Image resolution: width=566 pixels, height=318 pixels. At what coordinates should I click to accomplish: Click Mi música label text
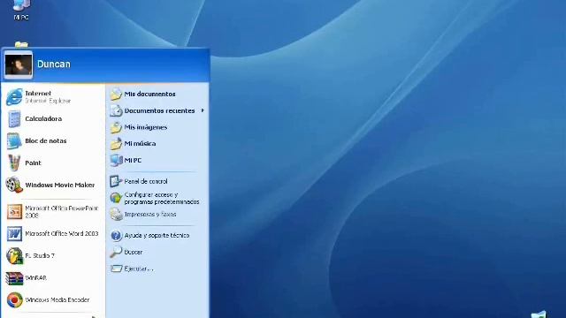[x=140, y=143]
